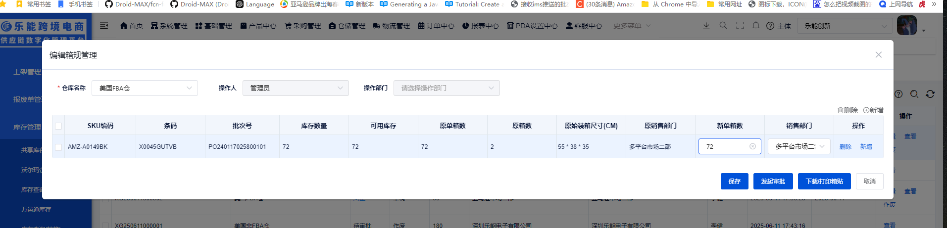Click the search icon on background table toolbar

click(x=914, y=94)
